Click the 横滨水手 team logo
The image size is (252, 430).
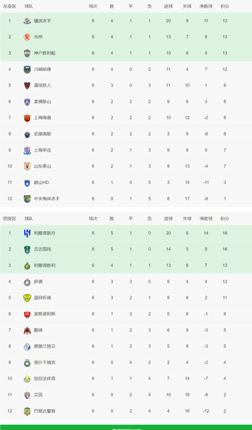pyautogui.click(x=27, y=21)
